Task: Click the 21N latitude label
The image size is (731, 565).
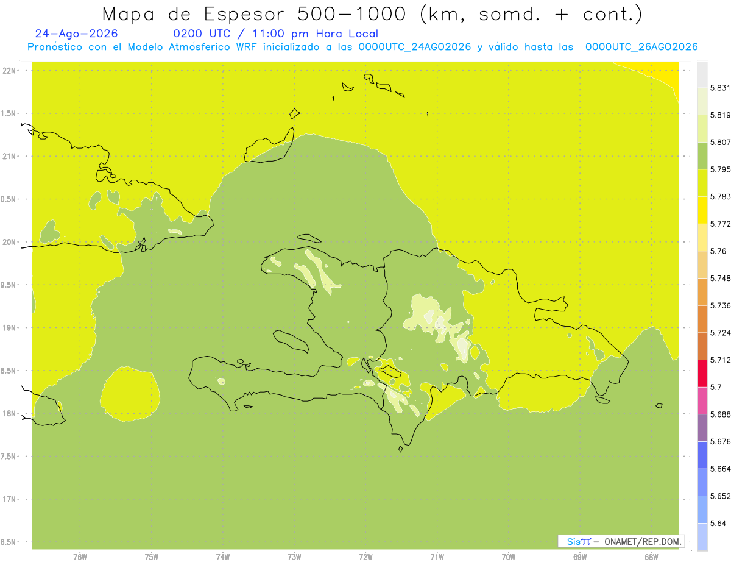Action: [x=10, y=156]
